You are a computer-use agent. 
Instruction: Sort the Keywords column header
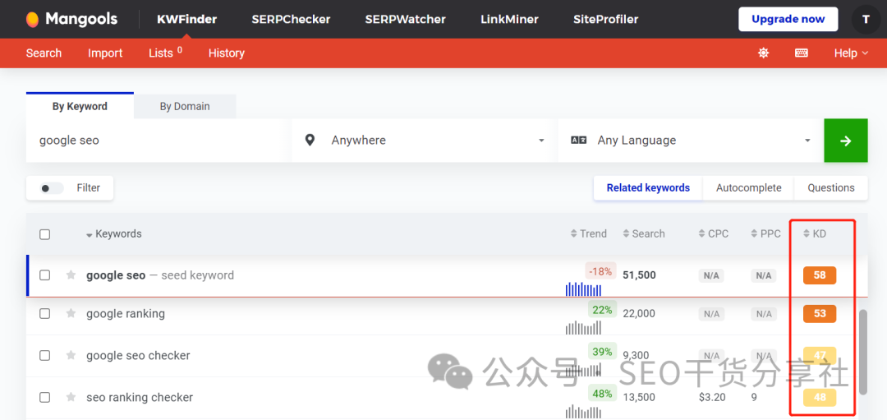[x=113, y=233]
